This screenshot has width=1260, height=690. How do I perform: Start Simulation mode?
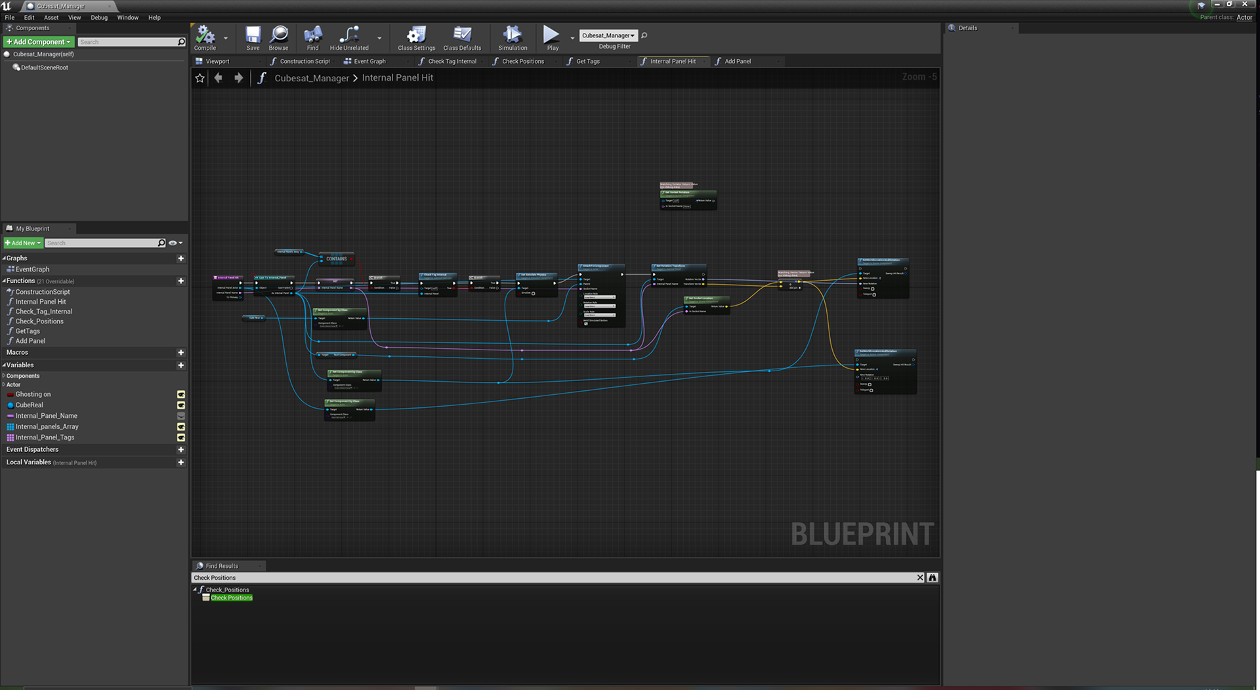(x=513, y=38)
